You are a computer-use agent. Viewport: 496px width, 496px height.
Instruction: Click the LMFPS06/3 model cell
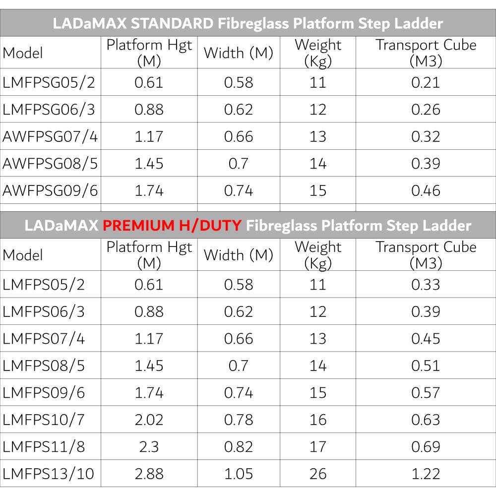point(44,311)
